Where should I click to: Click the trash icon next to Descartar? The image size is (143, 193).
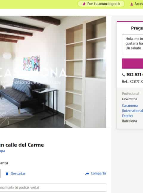[x=7, y=174]
